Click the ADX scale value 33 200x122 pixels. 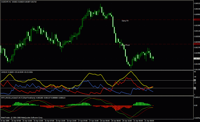(195, 83)
